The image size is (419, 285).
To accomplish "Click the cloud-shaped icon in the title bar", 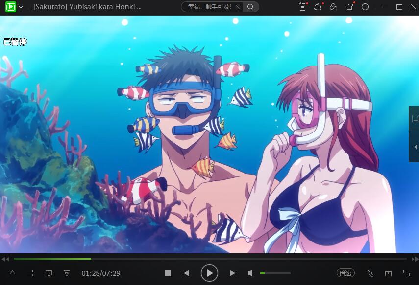I will (x=333, y=7).
